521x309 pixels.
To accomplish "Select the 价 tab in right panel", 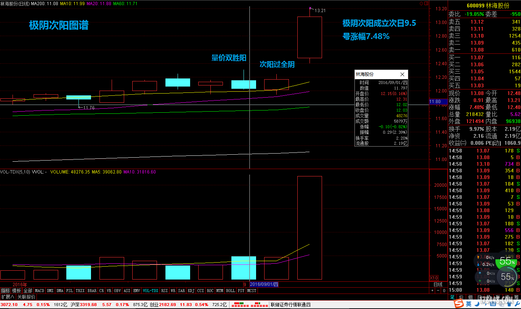I will 461,297.
